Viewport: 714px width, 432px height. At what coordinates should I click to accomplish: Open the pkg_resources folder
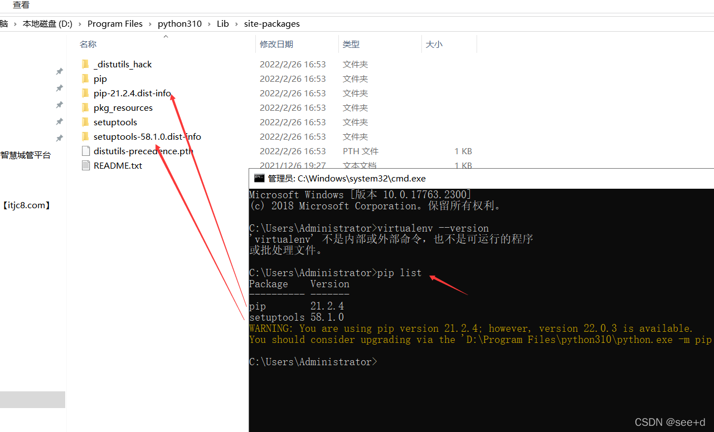click(123, 107)
